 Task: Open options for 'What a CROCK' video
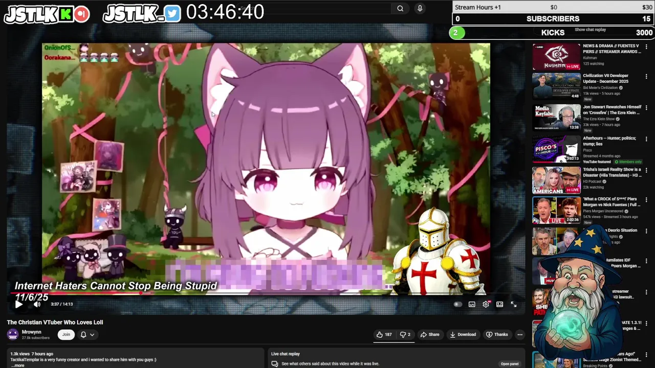(x=646, y=200)
